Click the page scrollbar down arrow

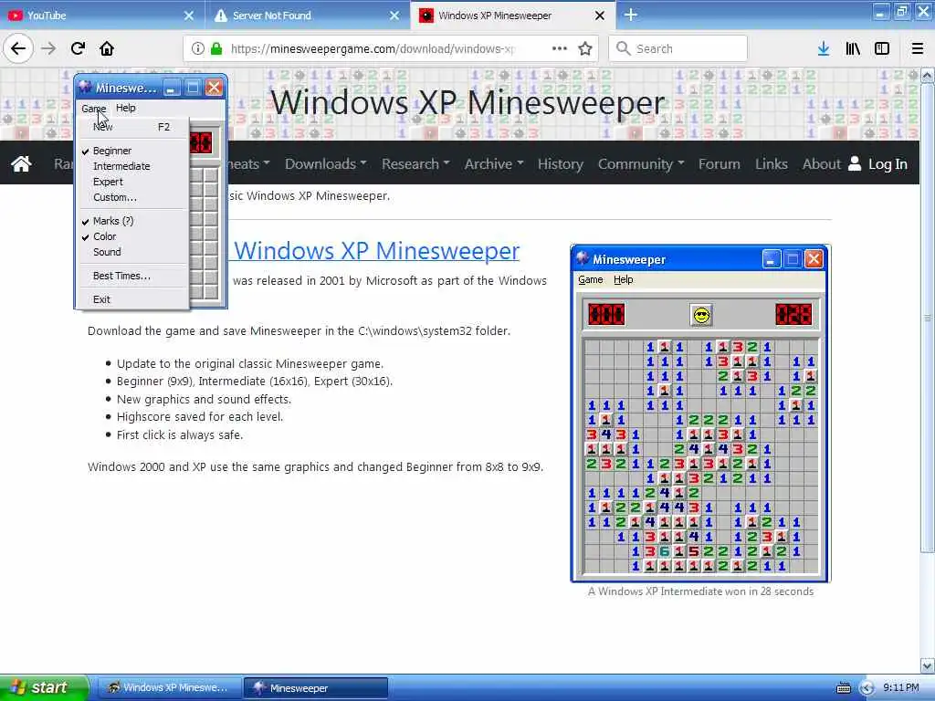928,665
